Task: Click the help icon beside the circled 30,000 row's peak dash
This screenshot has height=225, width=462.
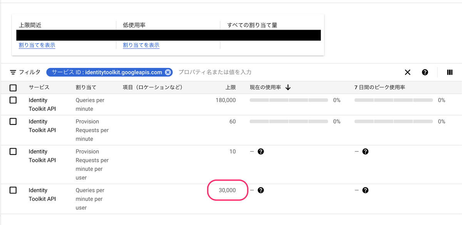Action: pos(366,190)
